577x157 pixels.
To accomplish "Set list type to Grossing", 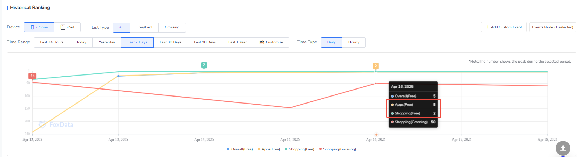I will point(172,27).
